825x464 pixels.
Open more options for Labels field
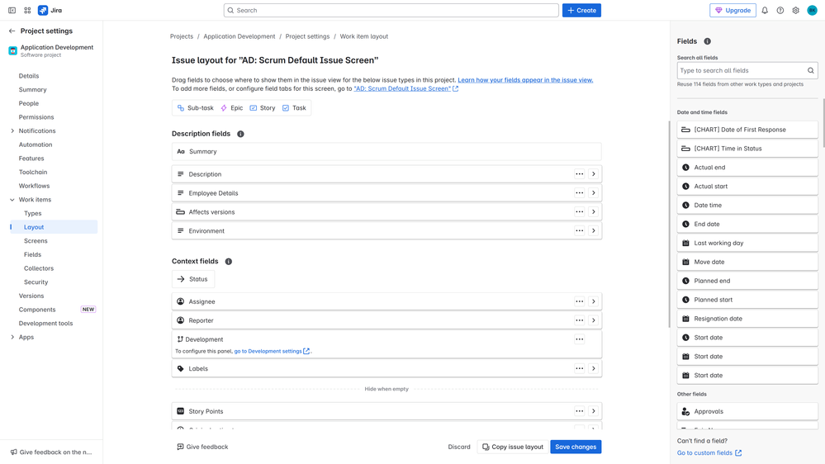point(579,369)
